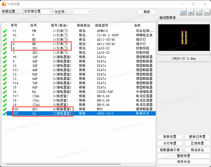Click the green check icon for row 1QF

(5, 57)
